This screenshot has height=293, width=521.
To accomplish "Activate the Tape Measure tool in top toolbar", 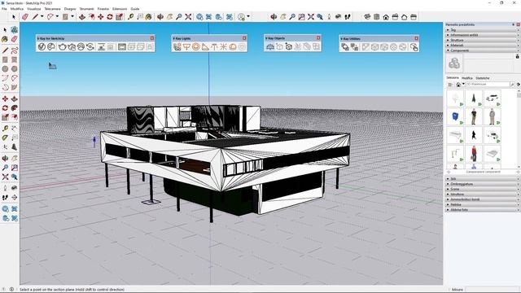I will pos(130,16).
